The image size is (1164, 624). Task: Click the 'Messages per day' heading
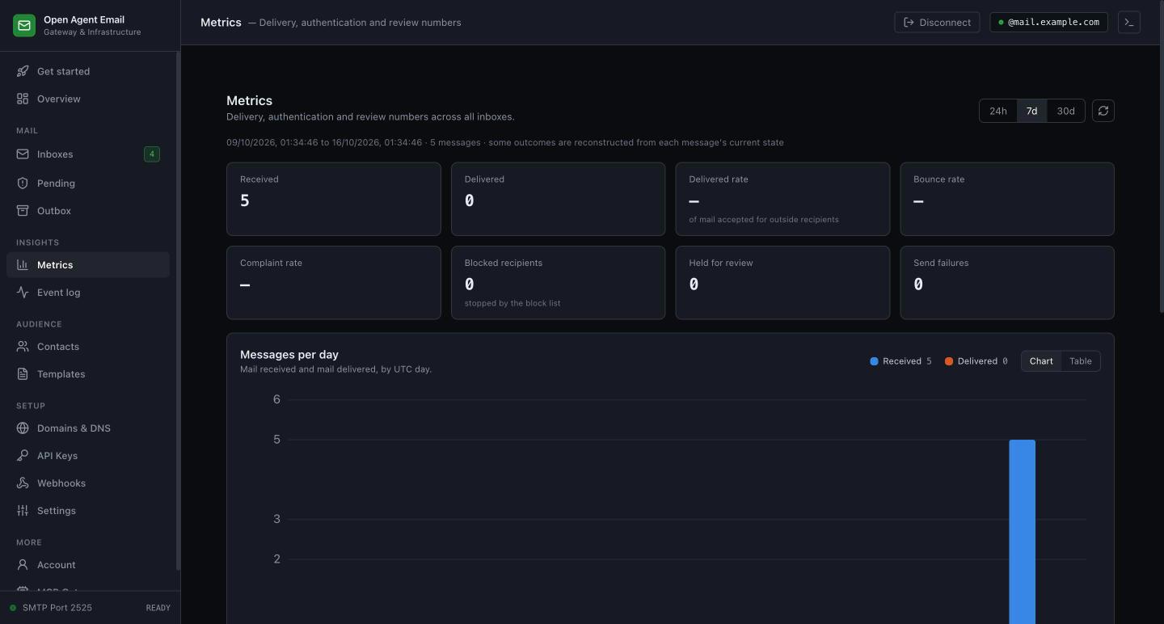289,354
